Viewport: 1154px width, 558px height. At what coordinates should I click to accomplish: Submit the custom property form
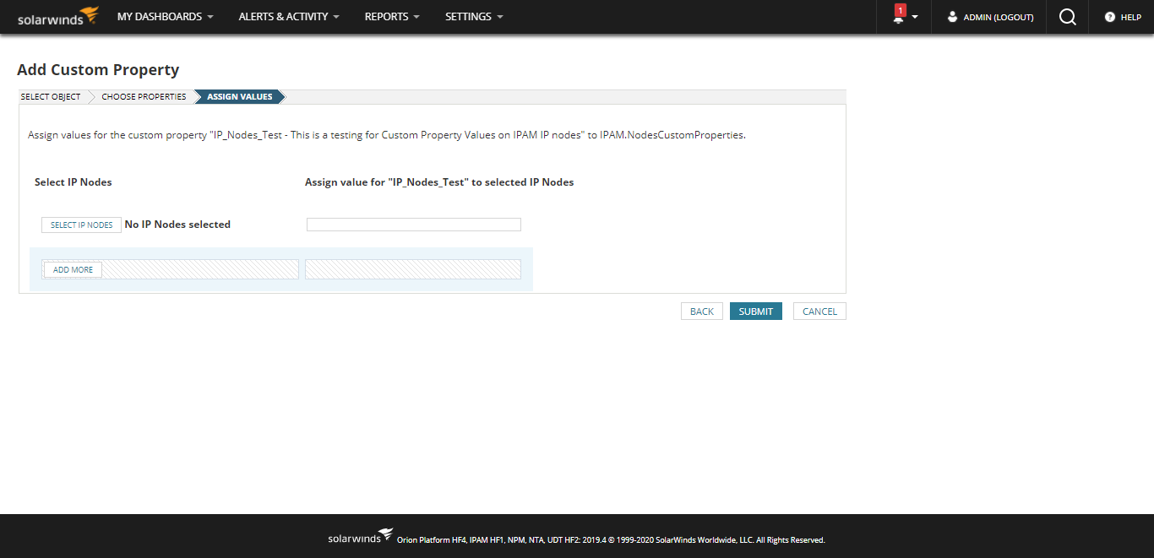coord(756,312)
